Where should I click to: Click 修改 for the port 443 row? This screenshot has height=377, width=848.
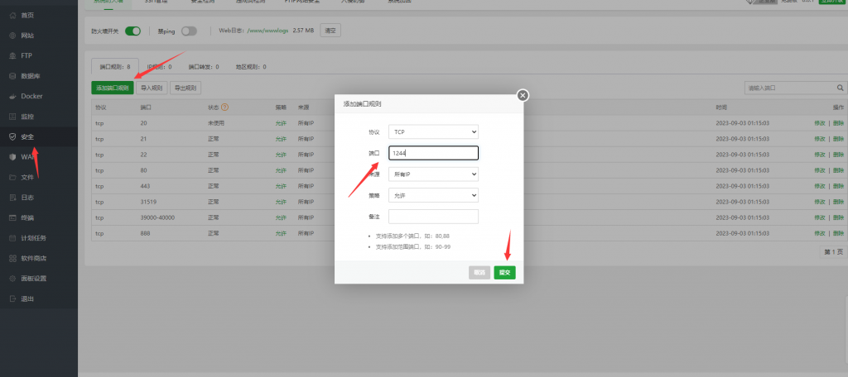[x=820, y=186]
